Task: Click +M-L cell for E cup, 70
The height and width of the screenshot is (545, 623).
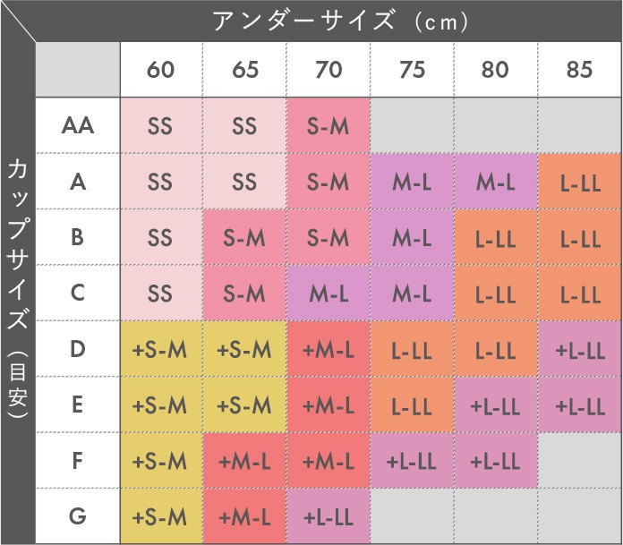Action: (329, 404)
